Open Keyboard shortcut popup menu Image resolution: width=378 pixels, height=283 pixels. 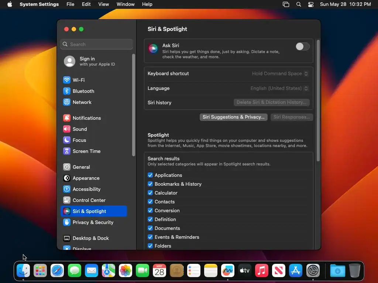click(x=280, y=74)
